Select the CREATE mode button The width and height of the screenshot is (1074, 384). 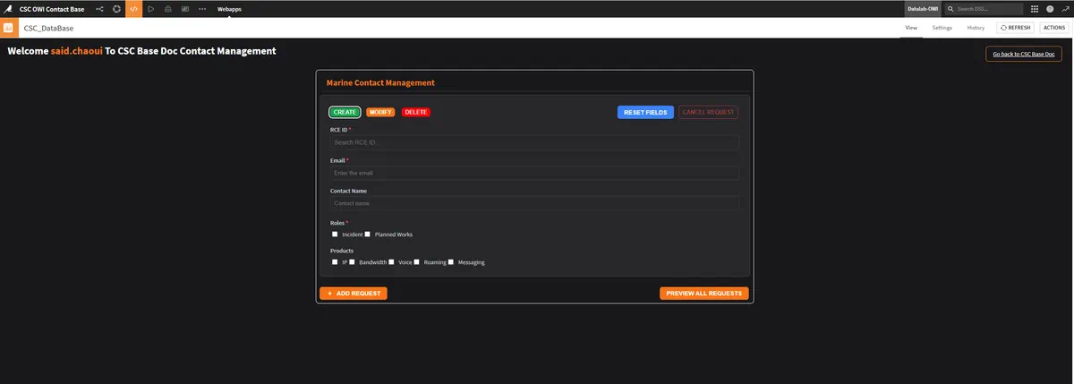(345, 112)
